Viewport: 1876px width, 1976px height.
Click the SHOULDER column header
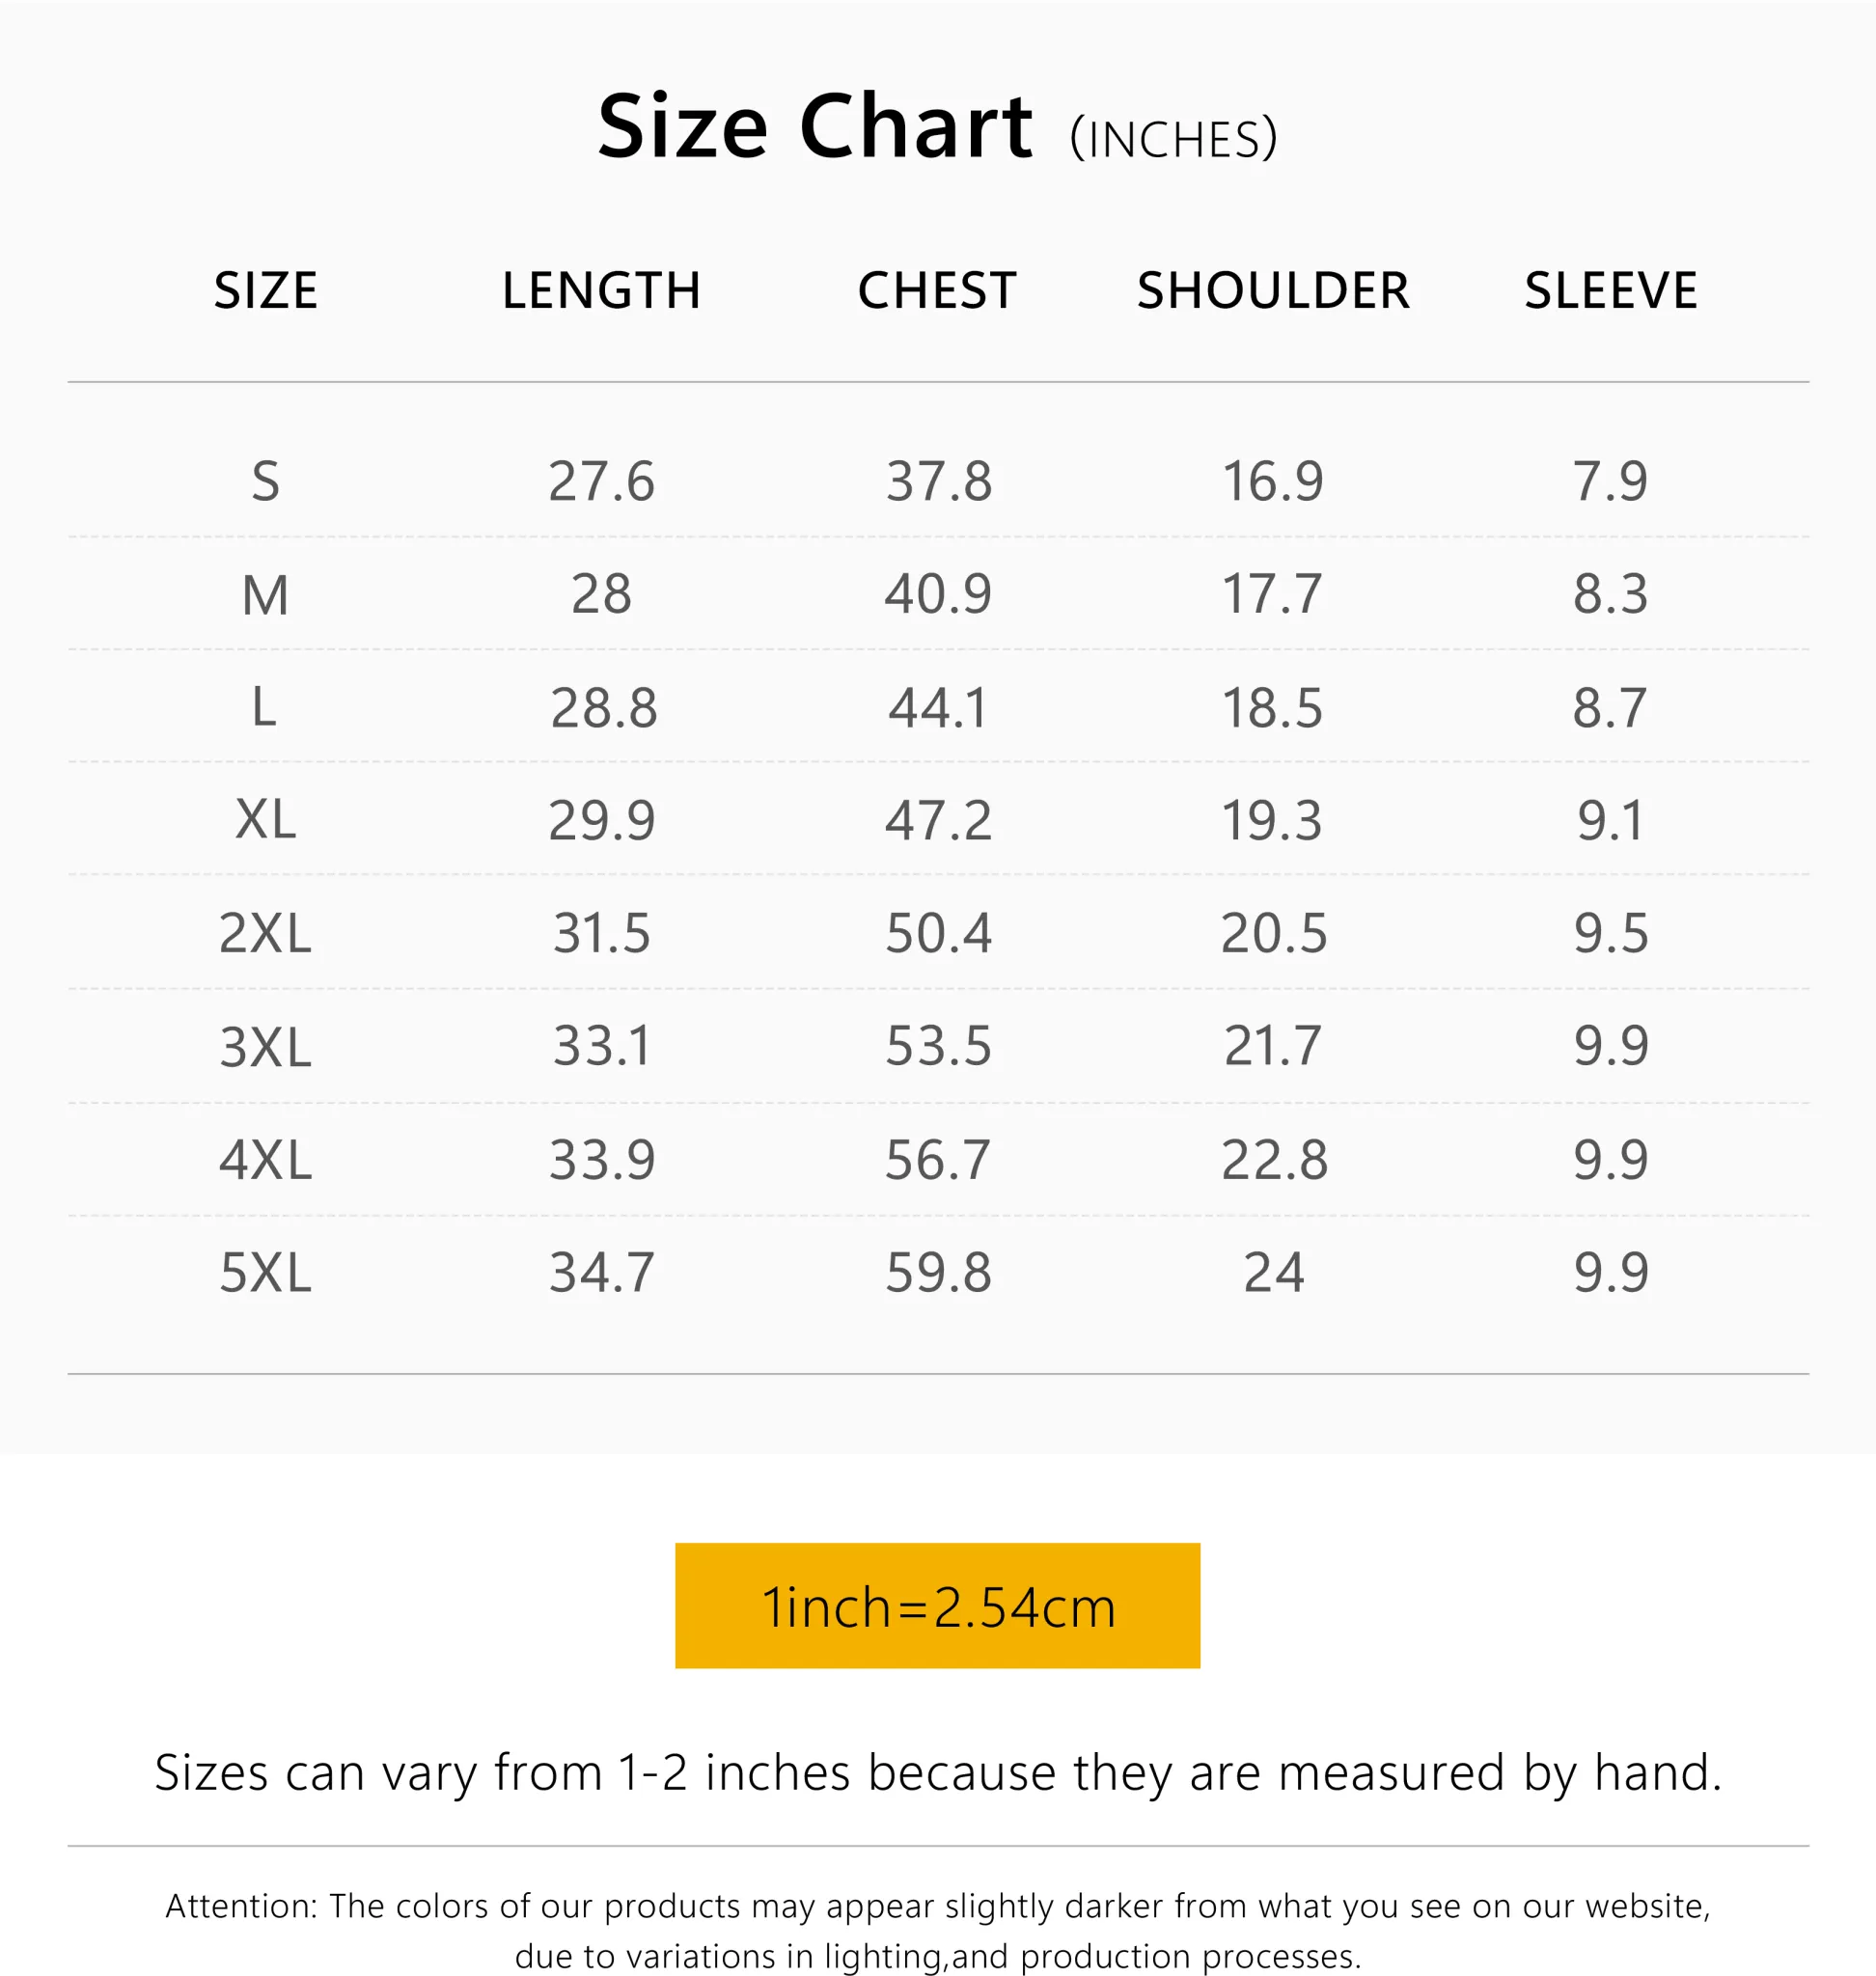click(1273, 291)
